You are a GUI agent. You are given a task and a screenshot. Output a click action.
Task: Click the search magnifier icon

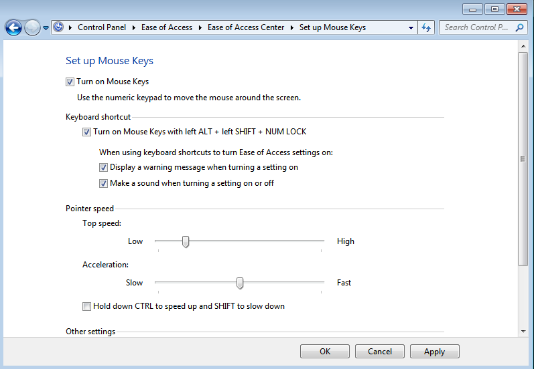[519, 27]
